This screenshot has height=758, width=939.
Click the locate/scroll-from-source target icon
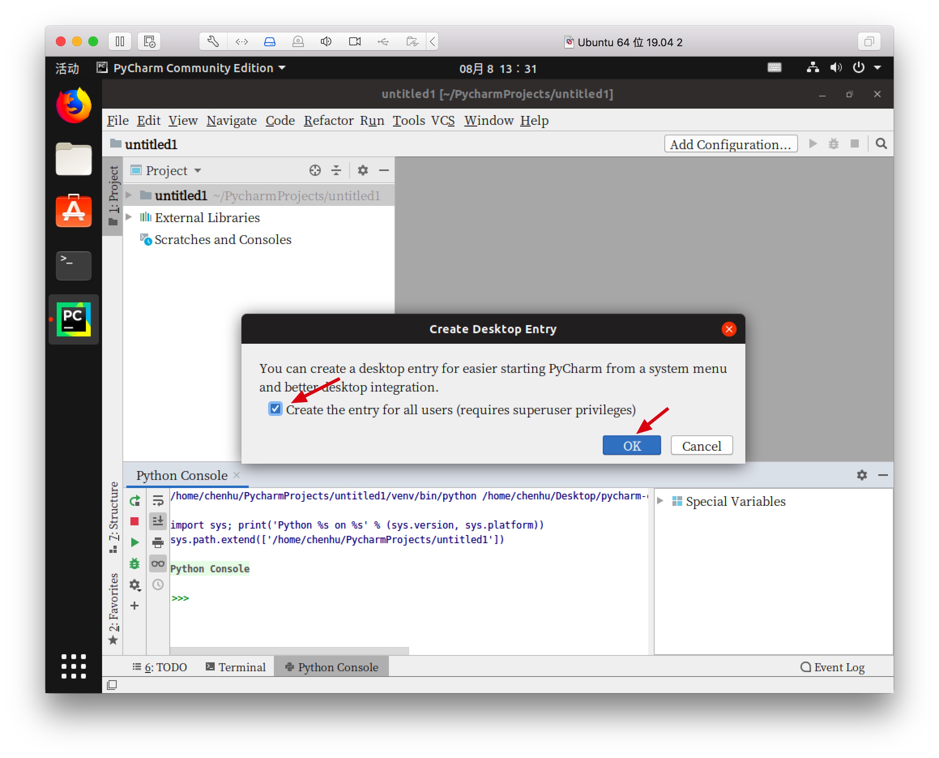pyautogui.click(x=315, y=170)
